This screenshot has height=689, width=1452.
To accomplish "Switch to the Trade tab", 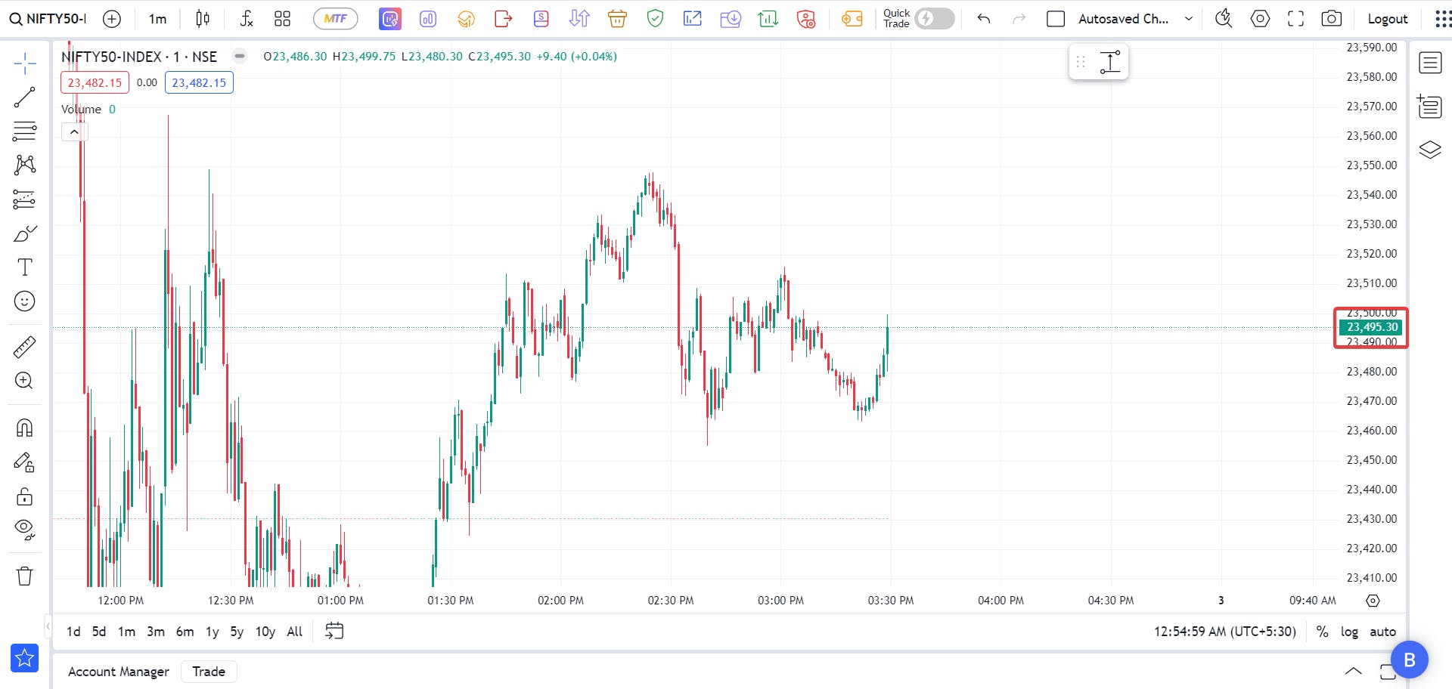I will point(209,672).
